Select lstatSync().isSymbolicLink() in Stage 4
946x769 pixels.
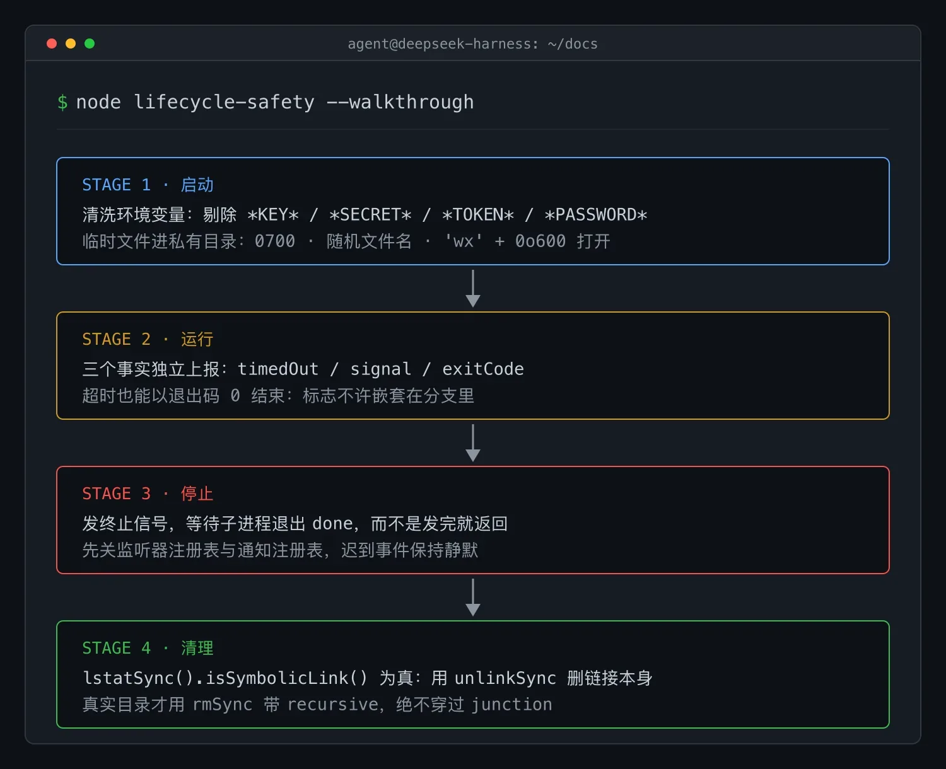[225, 678]
